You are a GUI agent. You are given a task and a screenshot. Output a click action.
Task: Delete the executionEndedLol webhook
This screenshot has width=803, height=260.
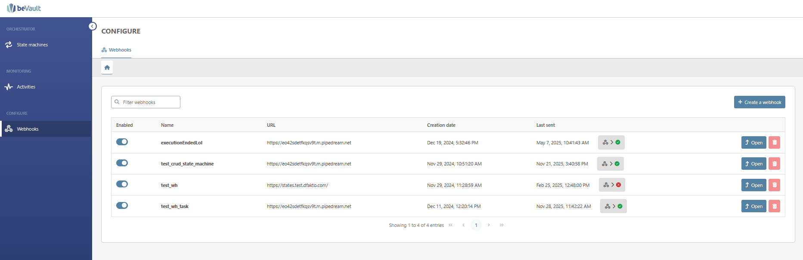coord(774,143)
